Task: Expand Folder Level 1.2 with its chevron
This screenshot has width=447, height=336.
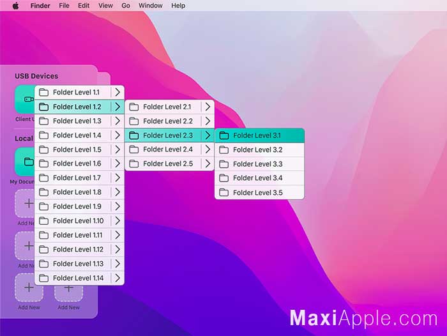Action: 117,107
